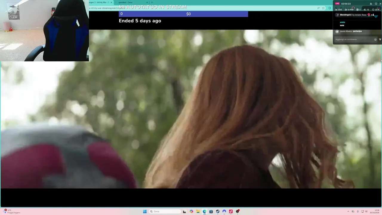Viewport: 382px width, 215px height.
Task: Show hidden system tray icons
Action: click(x=348, y=211)
